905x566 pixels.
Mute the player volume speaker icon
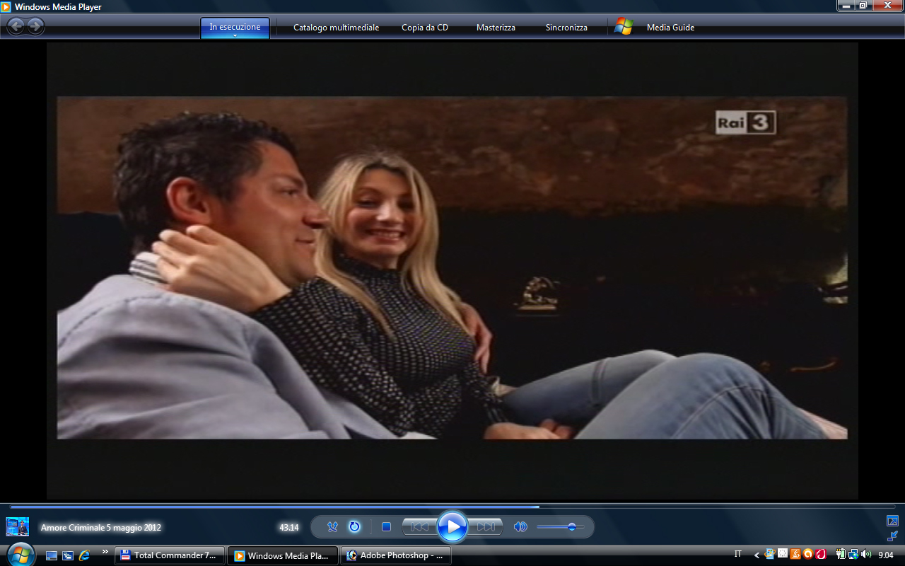pyautogui.click(x=520, y=526)
